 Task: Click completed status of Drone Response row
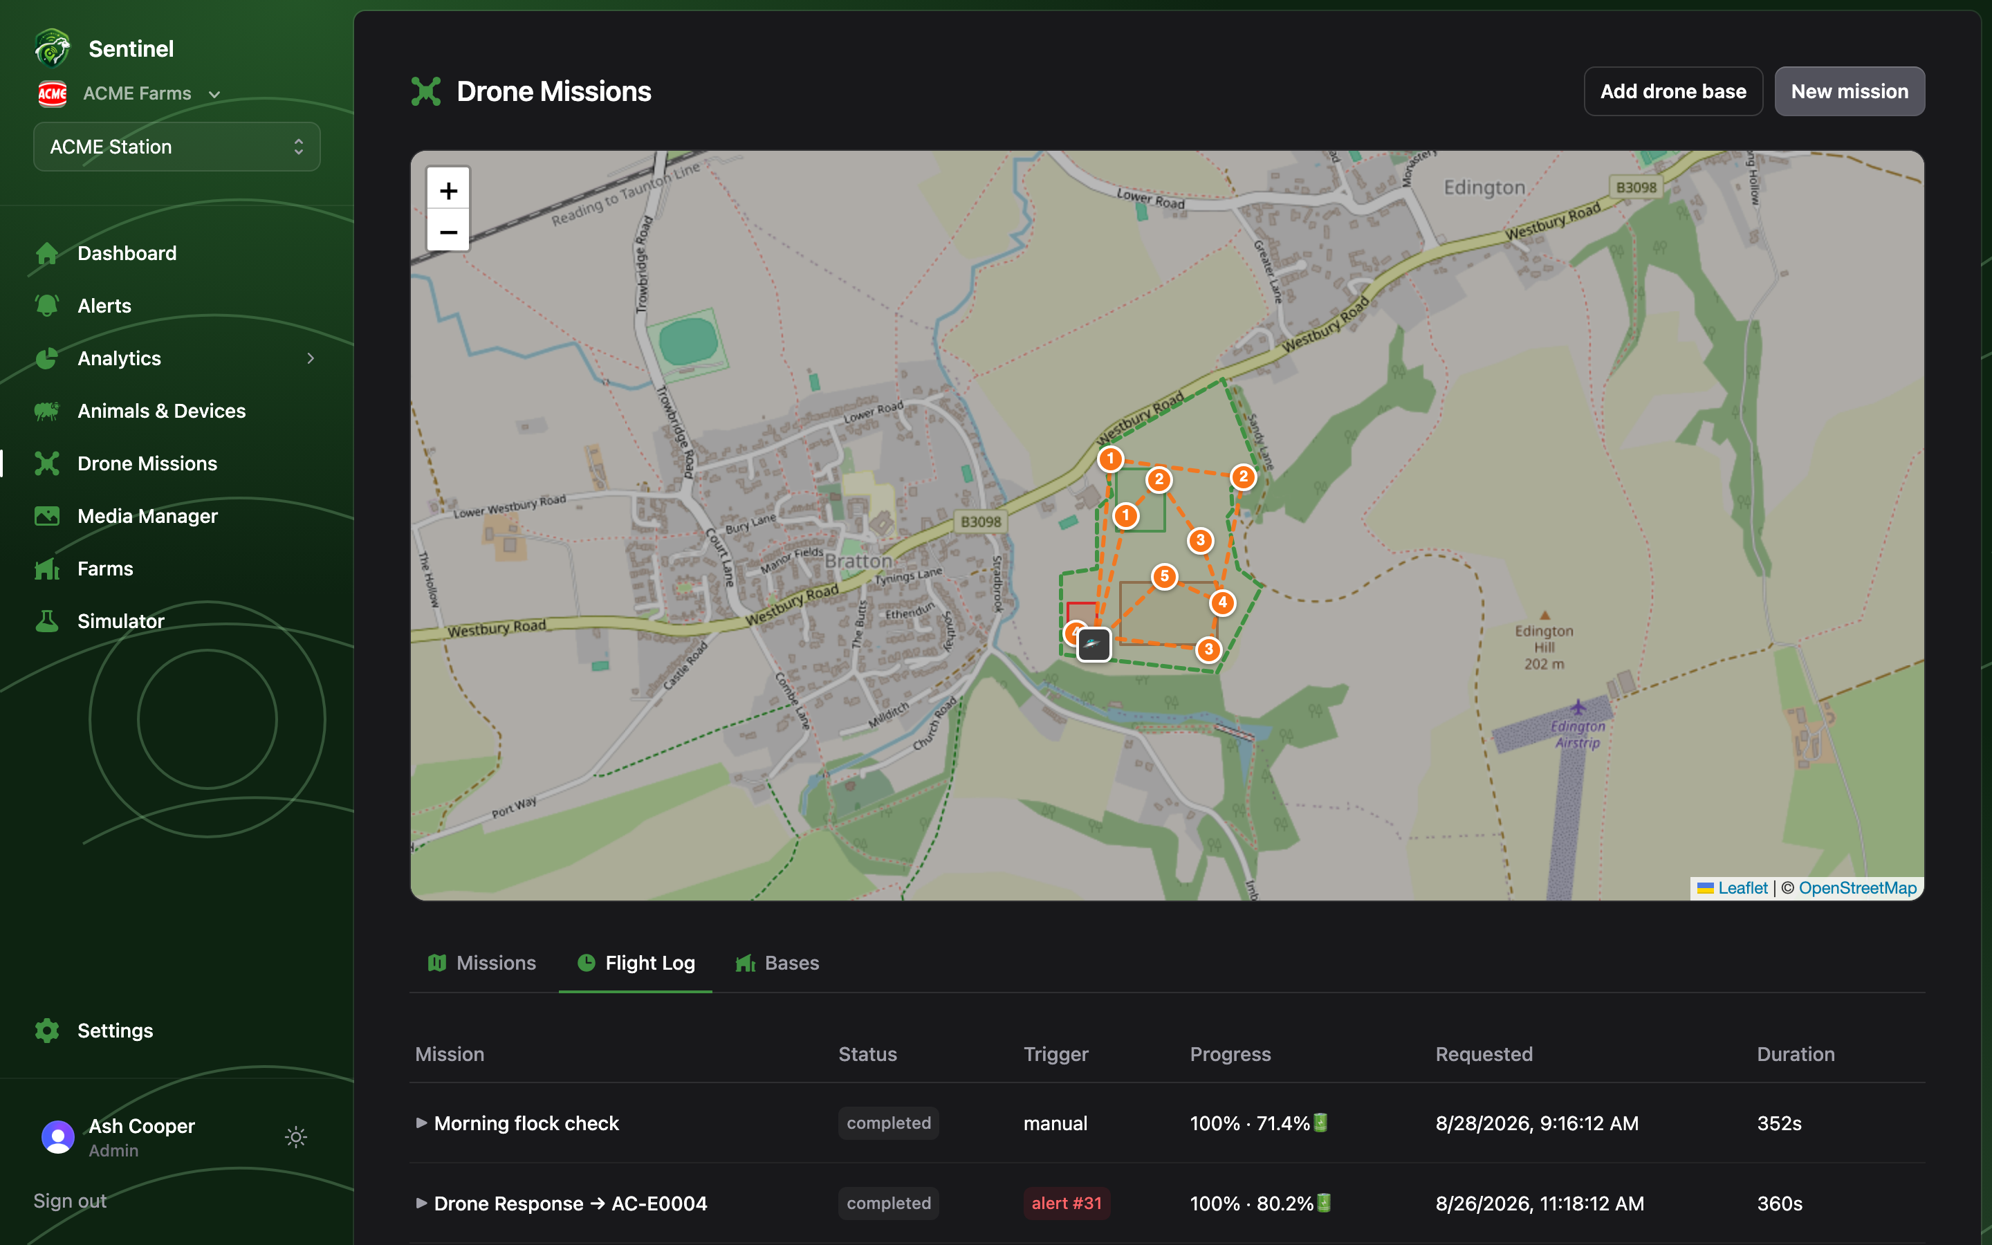click(x=888, y=1203)
